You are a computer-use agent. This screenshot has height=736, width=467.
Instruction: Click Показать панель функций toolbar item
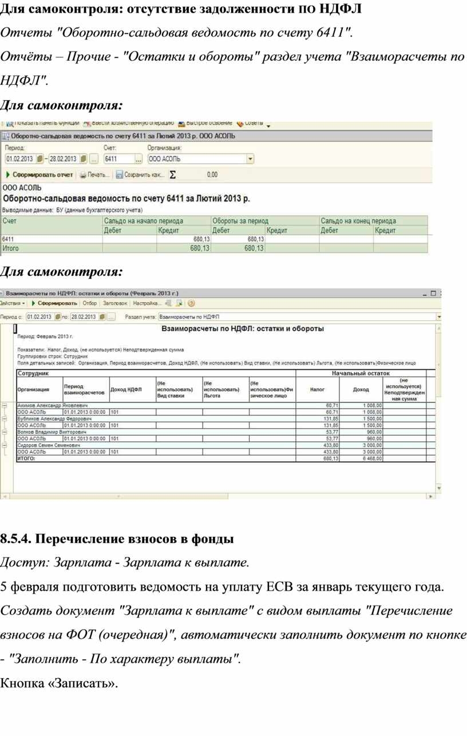42,122
